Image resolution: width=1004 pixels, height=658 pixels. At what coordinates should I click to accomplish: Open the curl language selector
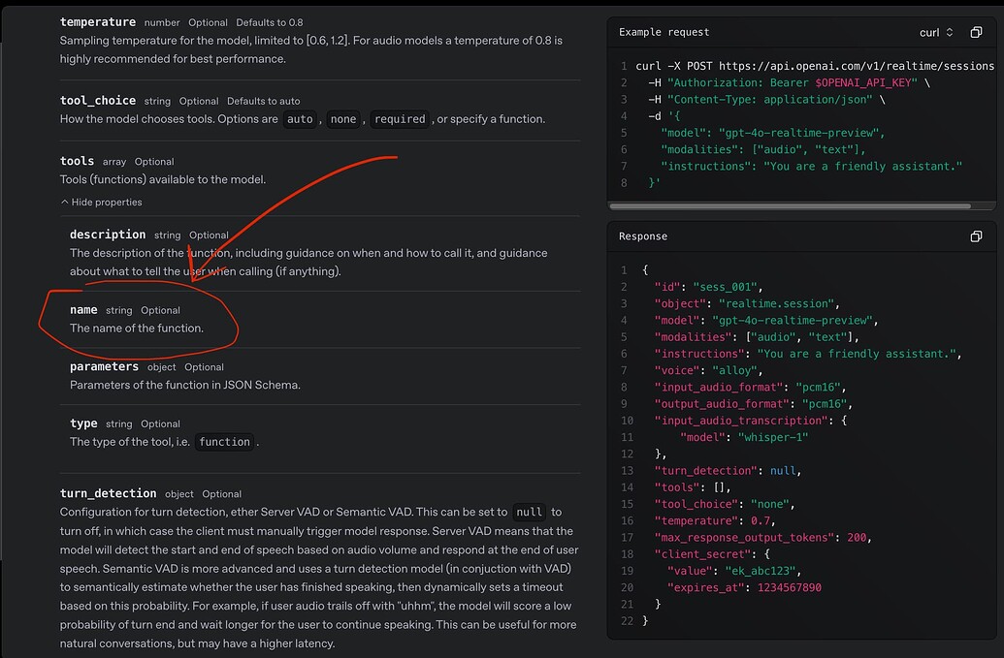coord(933,32)
